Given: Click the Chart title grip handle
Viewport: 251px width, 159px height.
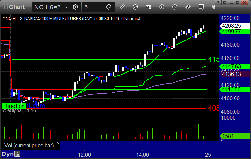Looking at the screenshot, I should [x=5, y=7].
